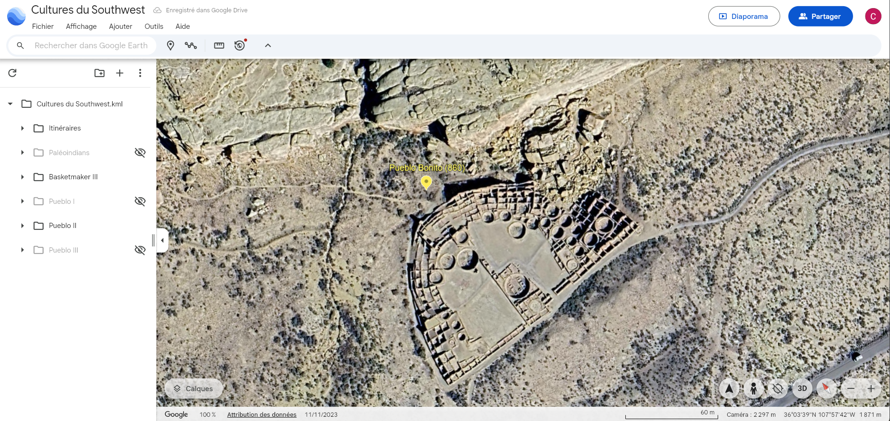The image size is (890, 421).
Task: Drop the Street View pegman
Action: pos(753,388)
